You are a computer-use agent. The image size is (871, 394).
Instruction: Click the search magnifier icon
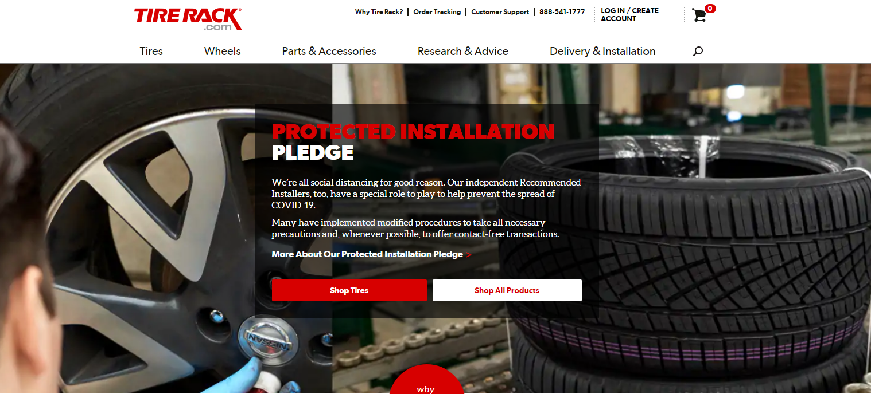point(698,51)
